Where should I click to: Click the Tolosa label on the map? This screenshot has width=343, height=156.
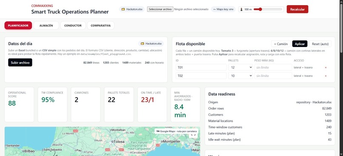coord(119,142)
